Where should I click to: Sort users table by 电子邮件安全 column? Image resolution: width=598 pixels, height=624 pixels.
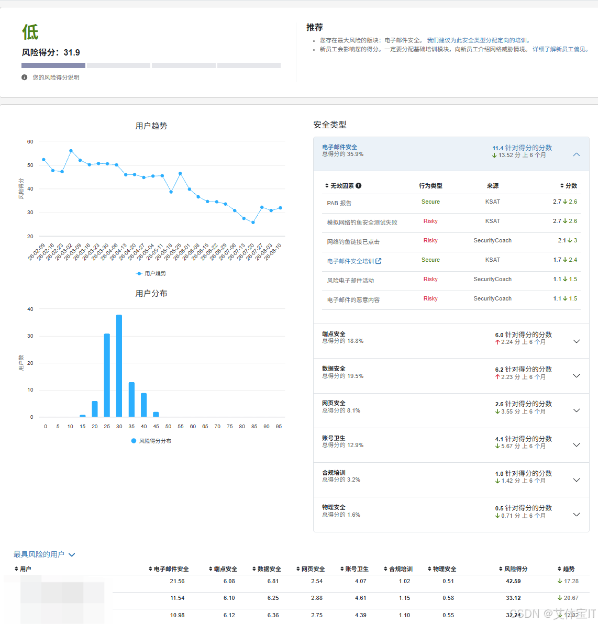[169, 569]
